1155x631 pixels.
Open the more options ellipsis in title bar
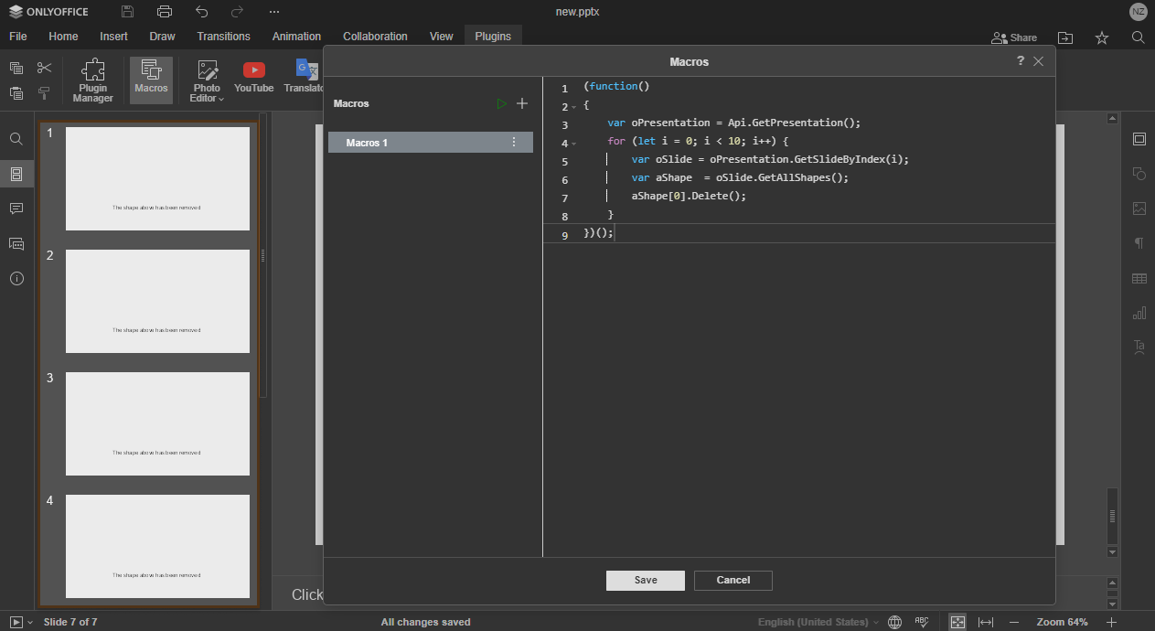[274, 12]
